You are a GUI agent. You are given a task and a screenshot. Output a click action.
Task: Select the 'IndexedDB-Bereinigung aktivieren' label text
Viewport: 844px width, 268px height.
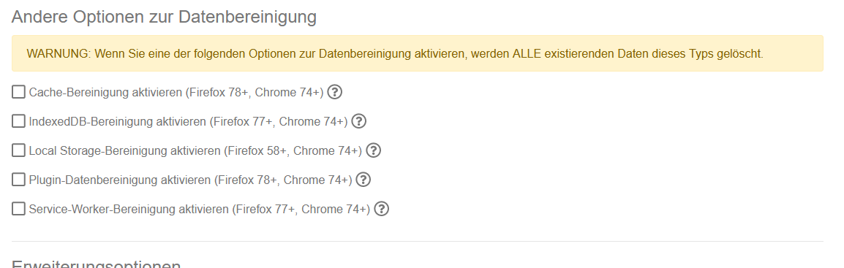[x=118, y=121]
